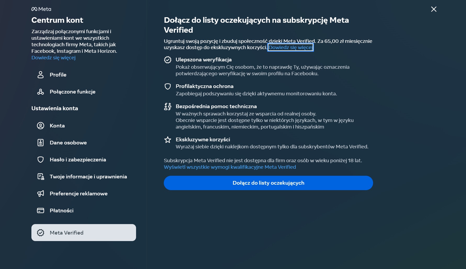Select the highlighted Meta Verified tab
This screenshot has height=269, width=466.
tap(84, 233)
